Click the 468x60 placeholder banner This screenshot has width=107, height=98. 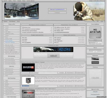click(53, 56)
